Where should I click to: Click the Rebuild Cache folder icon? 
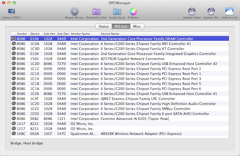click(96, 12)
